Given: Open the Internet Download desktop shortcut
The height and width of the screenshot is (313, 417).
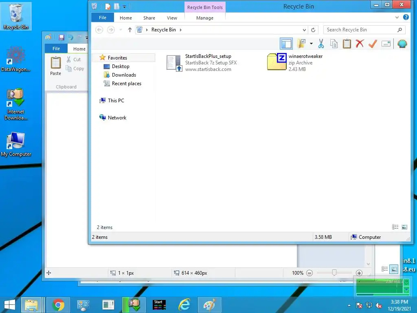Looking at the screenshot, I should coord(15,104).
